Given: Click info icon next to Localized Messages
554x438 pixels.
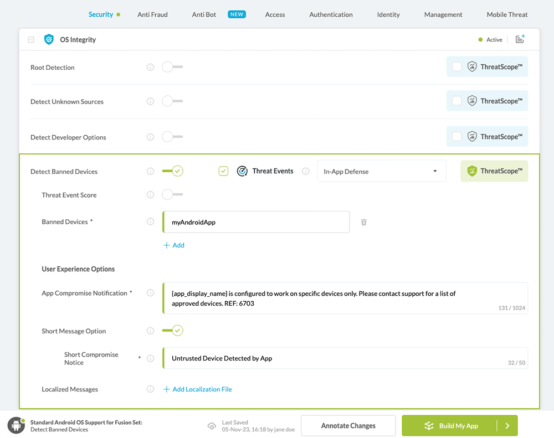Looking at the screenshot, I should [150, 389].
